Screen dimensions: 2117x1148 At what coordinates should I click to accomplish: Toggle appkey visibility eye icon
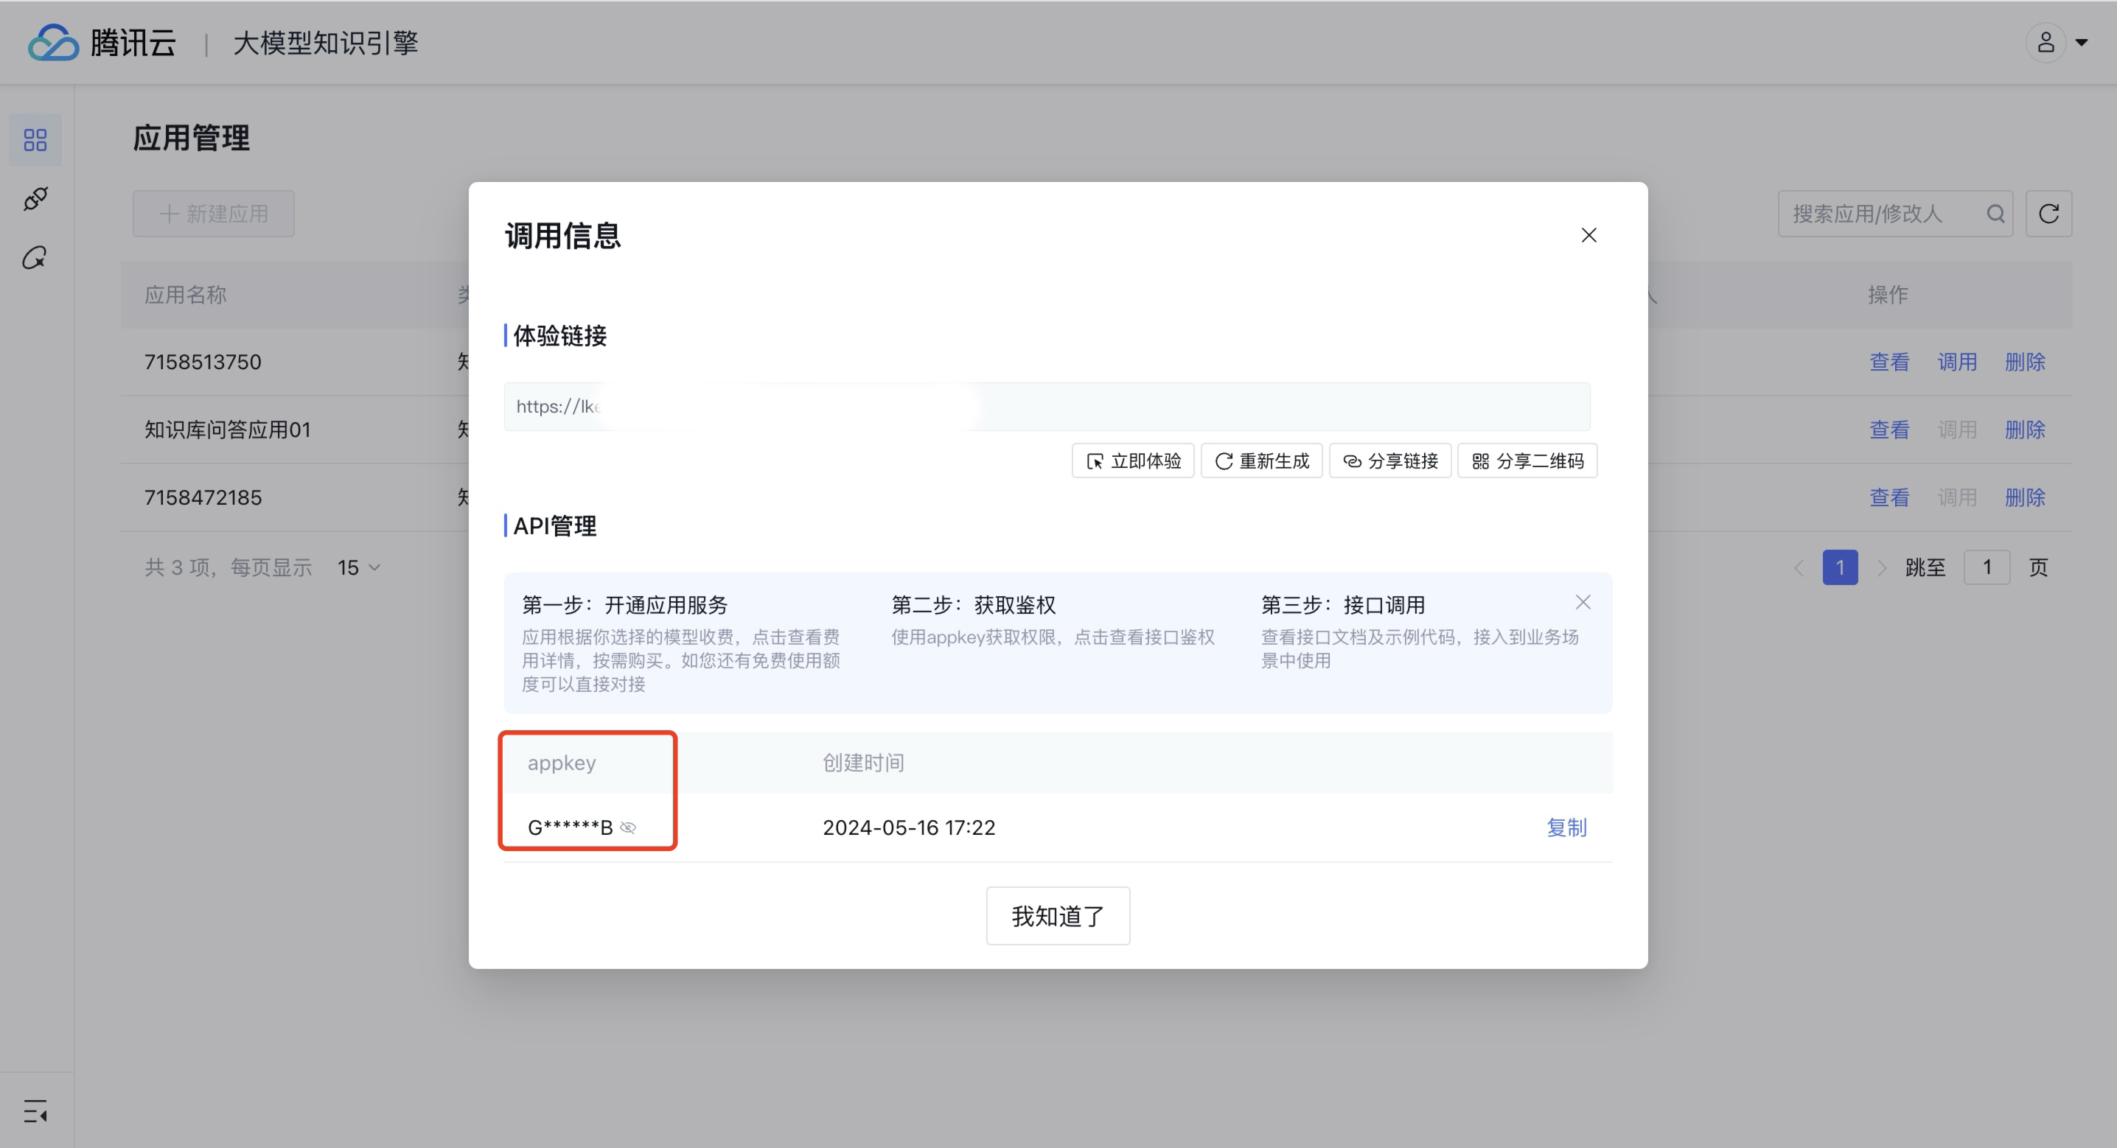(x=628, y=827)
